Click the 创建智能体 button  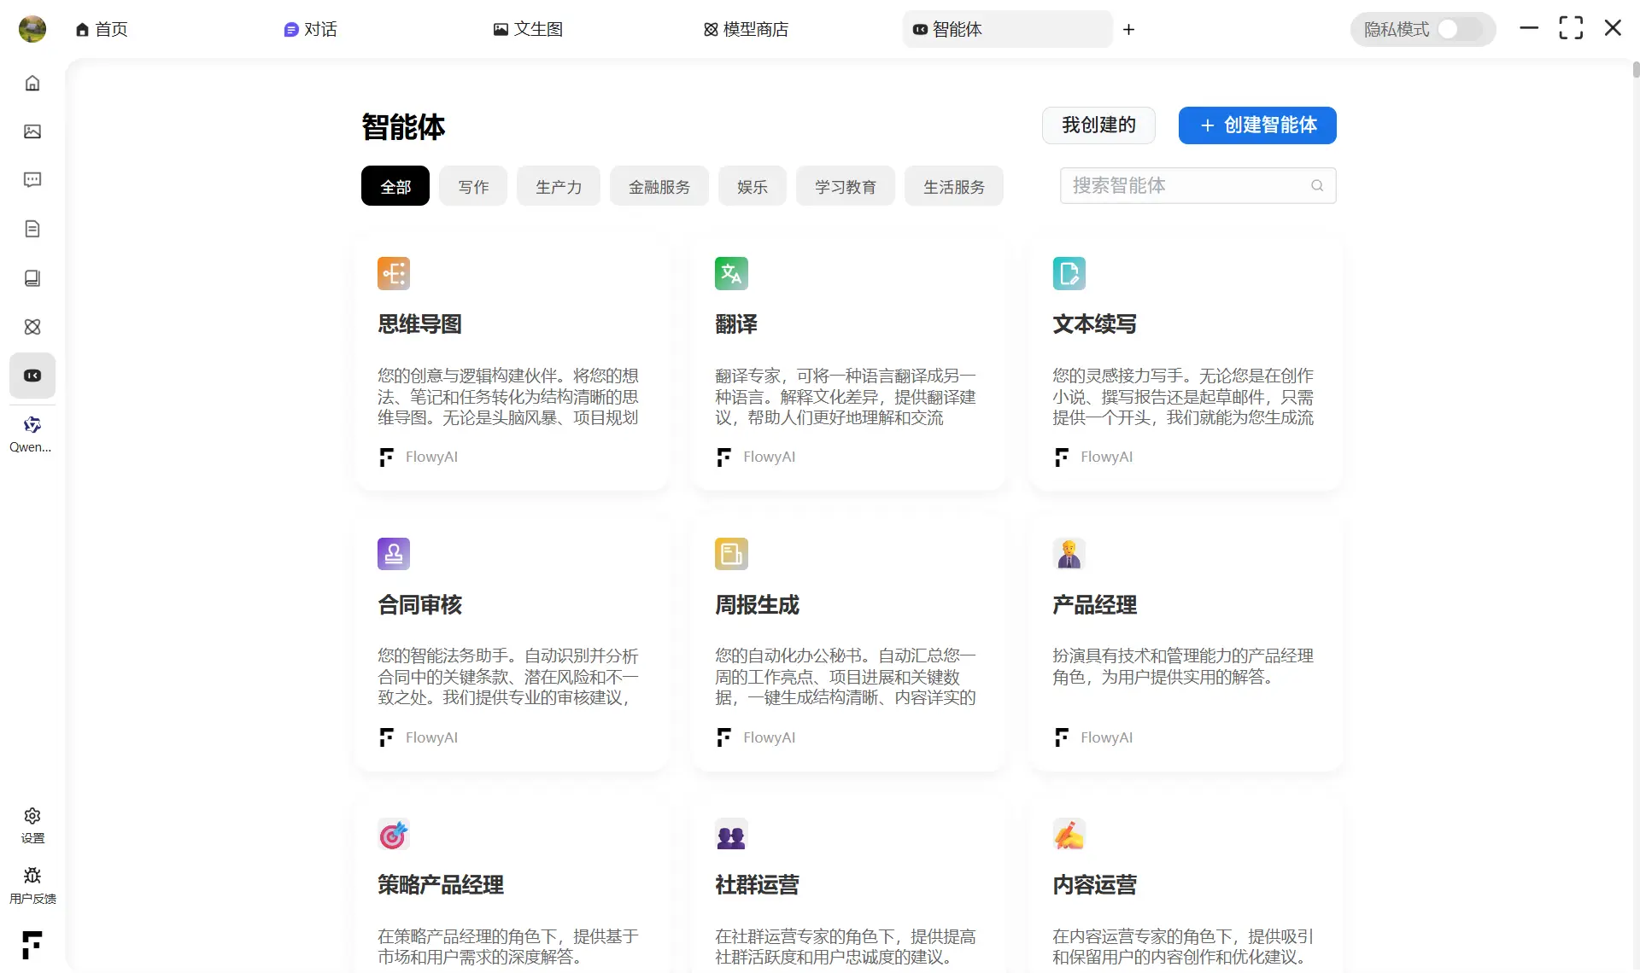(1256, 125)
